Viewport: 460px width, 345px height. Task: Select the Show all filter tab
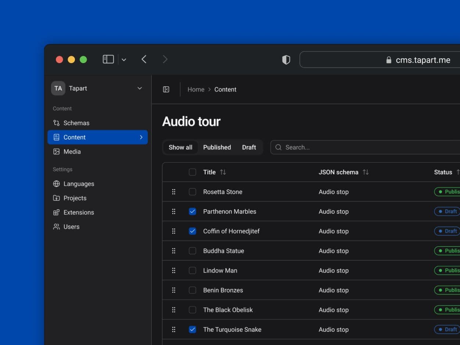[180, 147]
